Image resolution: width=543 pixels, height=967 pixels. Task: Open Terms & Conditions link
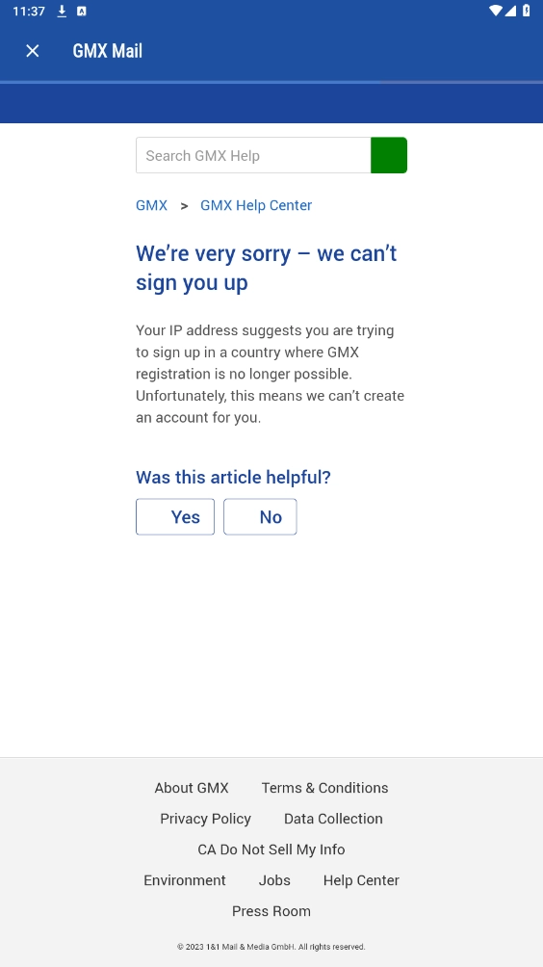[x=324, y=788]
